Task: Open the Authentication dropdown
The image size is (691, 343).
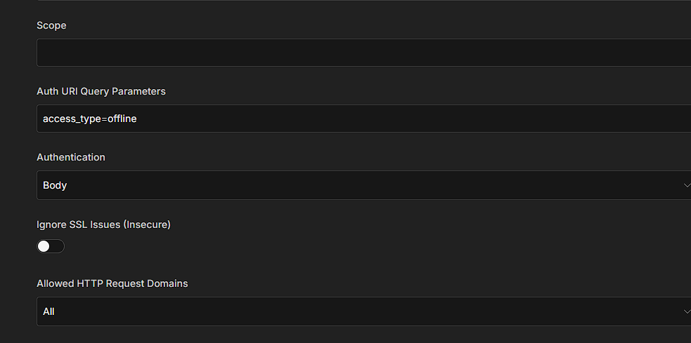Action: coord(363,185)
